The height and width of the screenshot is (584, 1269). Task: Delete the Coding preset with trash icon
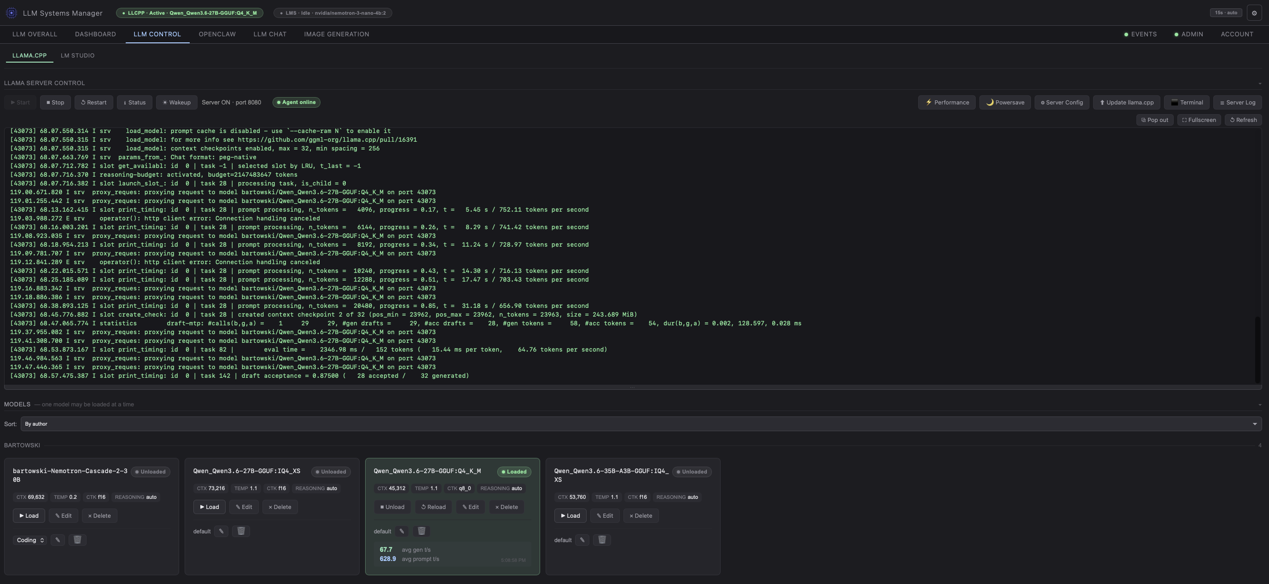coord(77,540)
